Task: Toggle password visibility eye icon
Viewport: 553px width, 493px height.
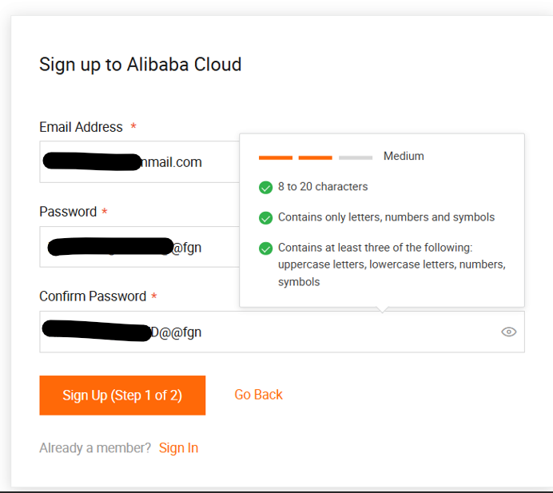Action: point(508,332)
